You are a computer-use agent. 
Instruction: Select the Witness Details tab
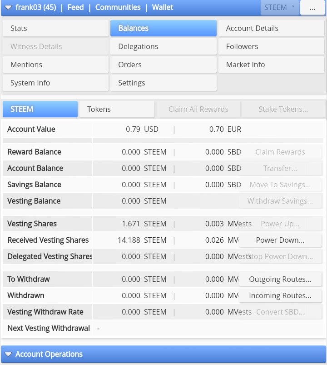click(x=55, y=46)
